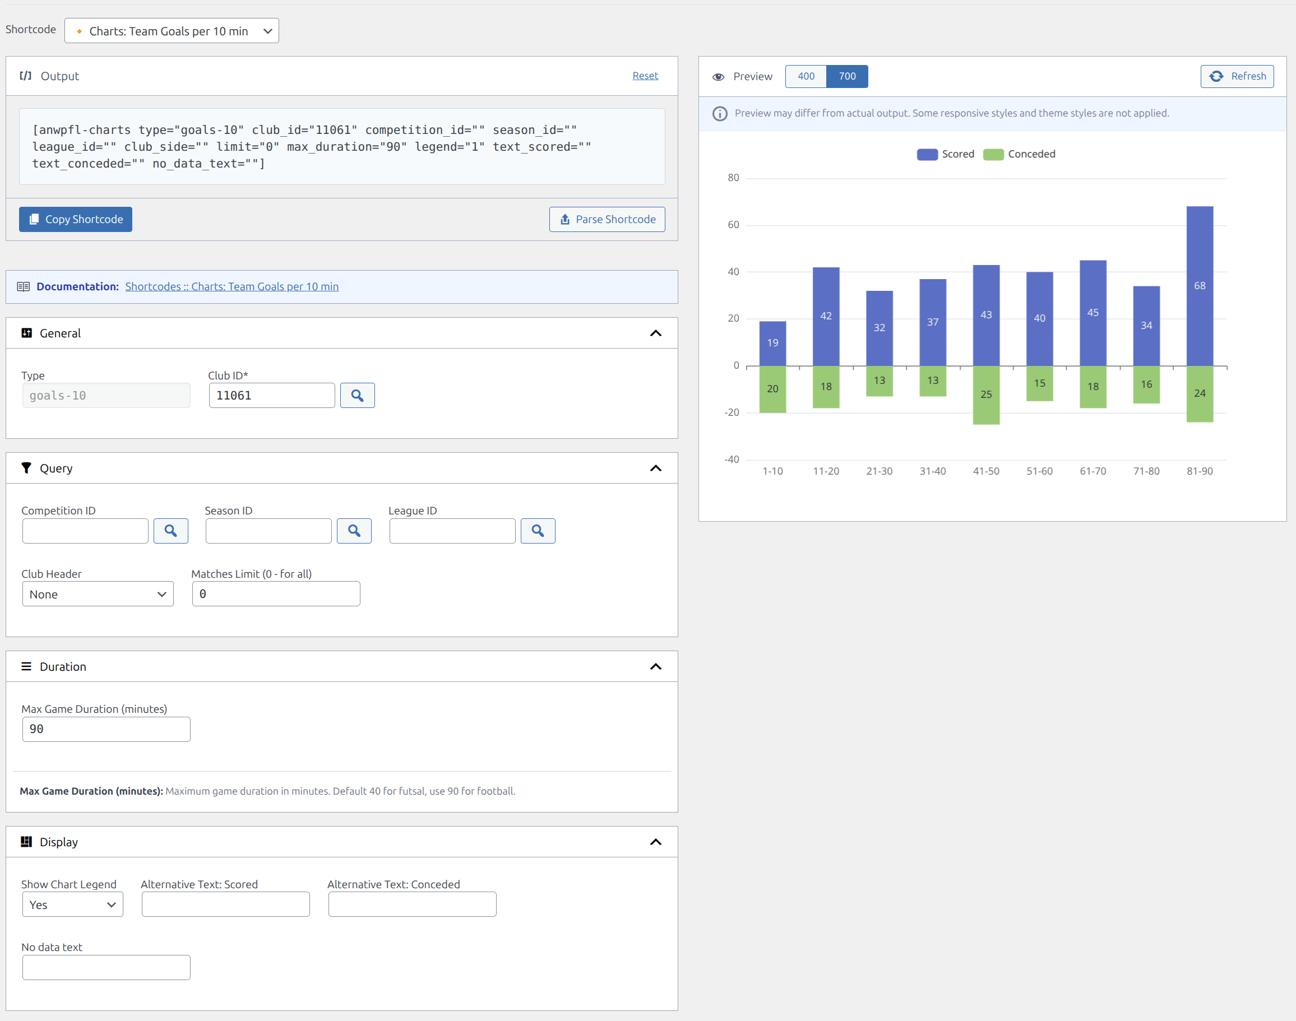Collapse the Duration section header
Viewport: 1296px width, 1021px height.
[655, 666]
